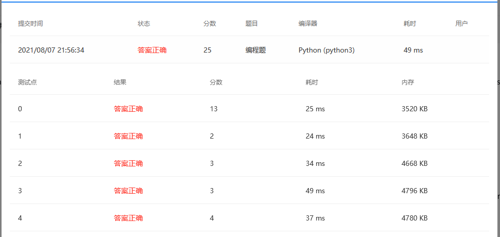Image resolution: width=500 pixels, height=237 pixels.
Task: Click the 答案正确 result for test point 0
Action: 128,109
